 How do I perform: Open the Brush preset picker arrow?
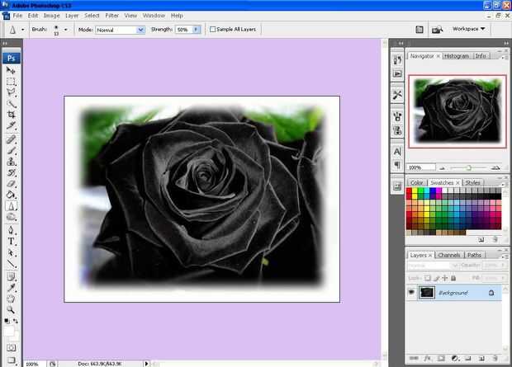coord(65,30)
